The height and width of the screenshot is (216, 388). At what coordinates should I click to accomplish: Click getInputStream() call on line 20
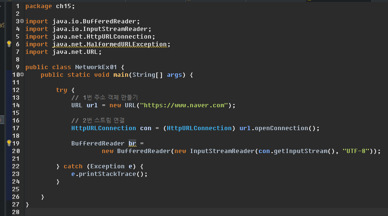[304, 151]
